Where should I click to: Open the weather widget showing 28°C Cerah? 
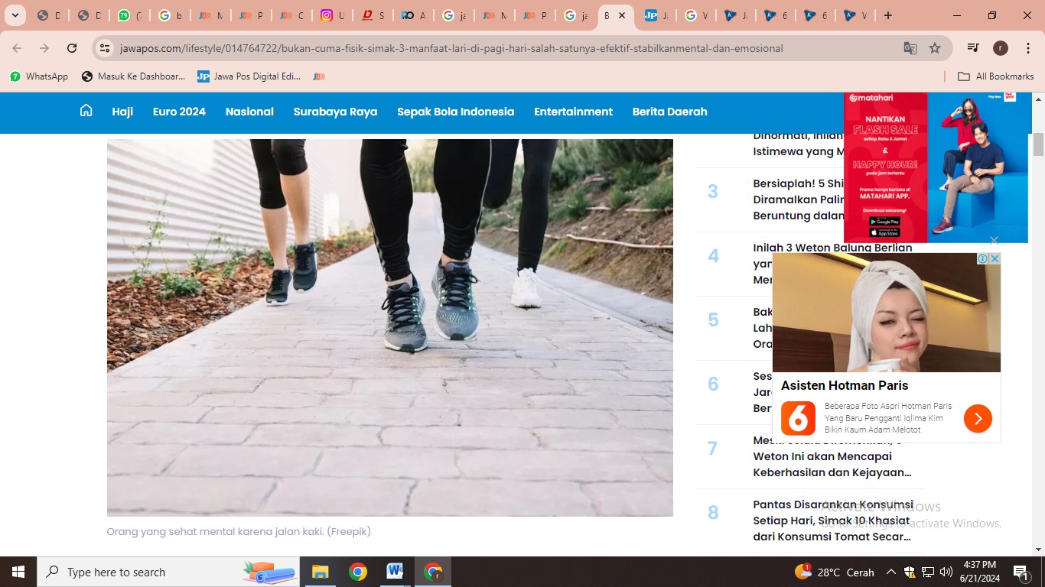coord(835,572)
